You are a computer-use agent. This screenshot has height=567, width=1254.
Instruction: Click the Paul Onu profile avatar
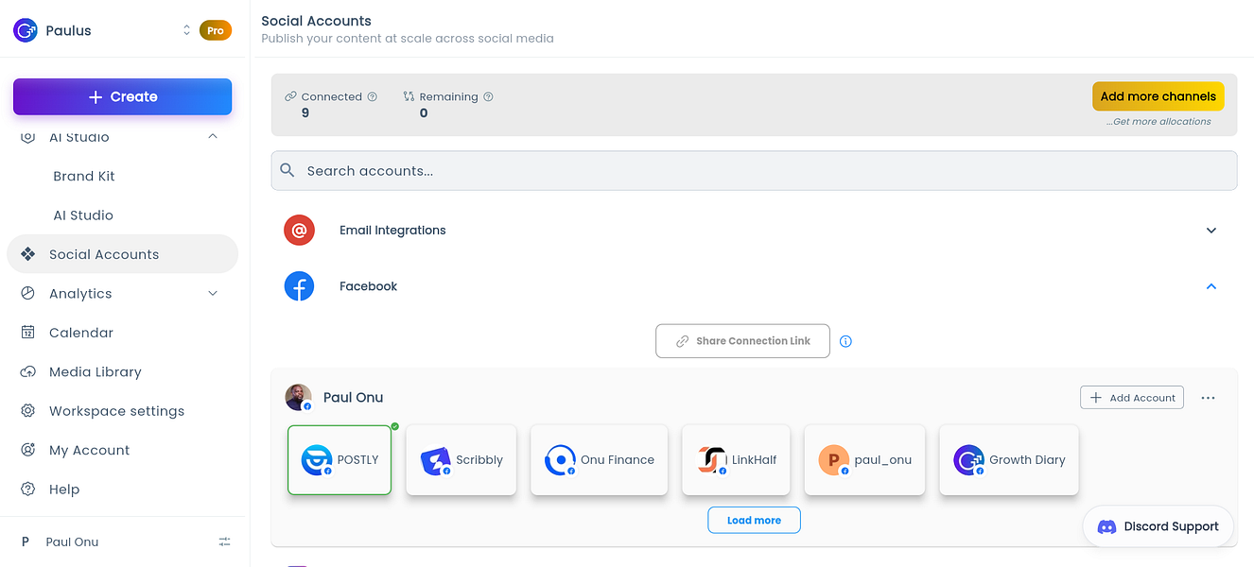pos(299,398)
